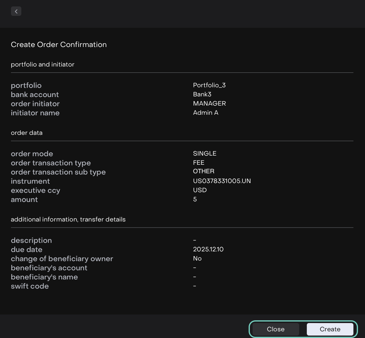Click the swift code label

point(30,286)
